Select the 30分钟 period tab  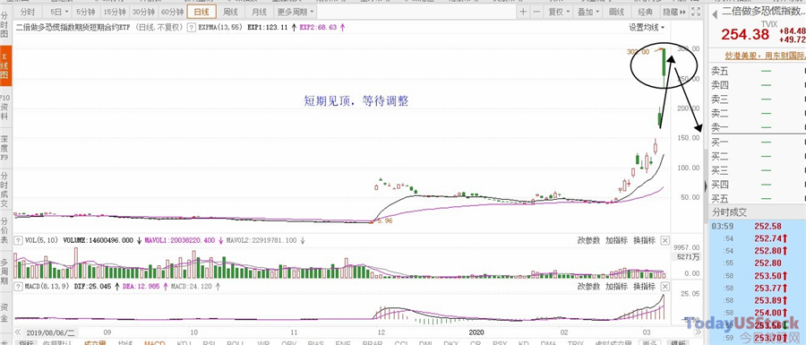pos(142,12)
